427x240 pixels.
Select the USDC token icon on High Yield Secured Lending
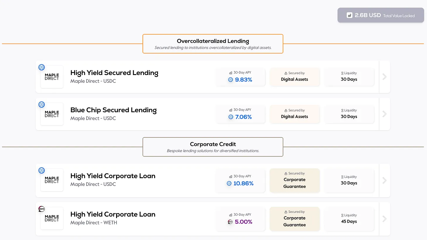(41, 67)
